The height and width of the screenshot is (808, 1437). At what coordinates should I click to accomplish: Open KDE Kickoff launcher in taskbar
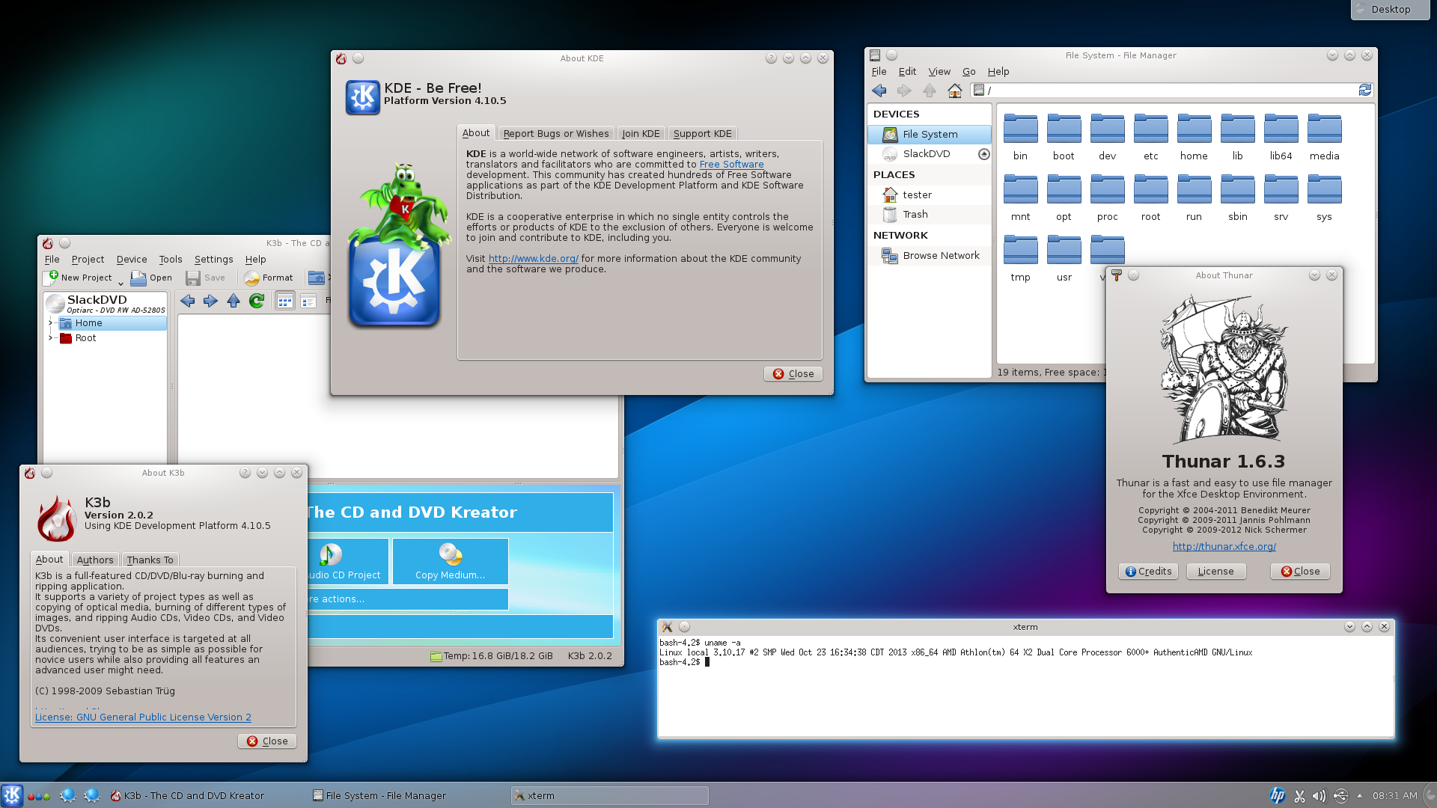(x=12, y=795)
